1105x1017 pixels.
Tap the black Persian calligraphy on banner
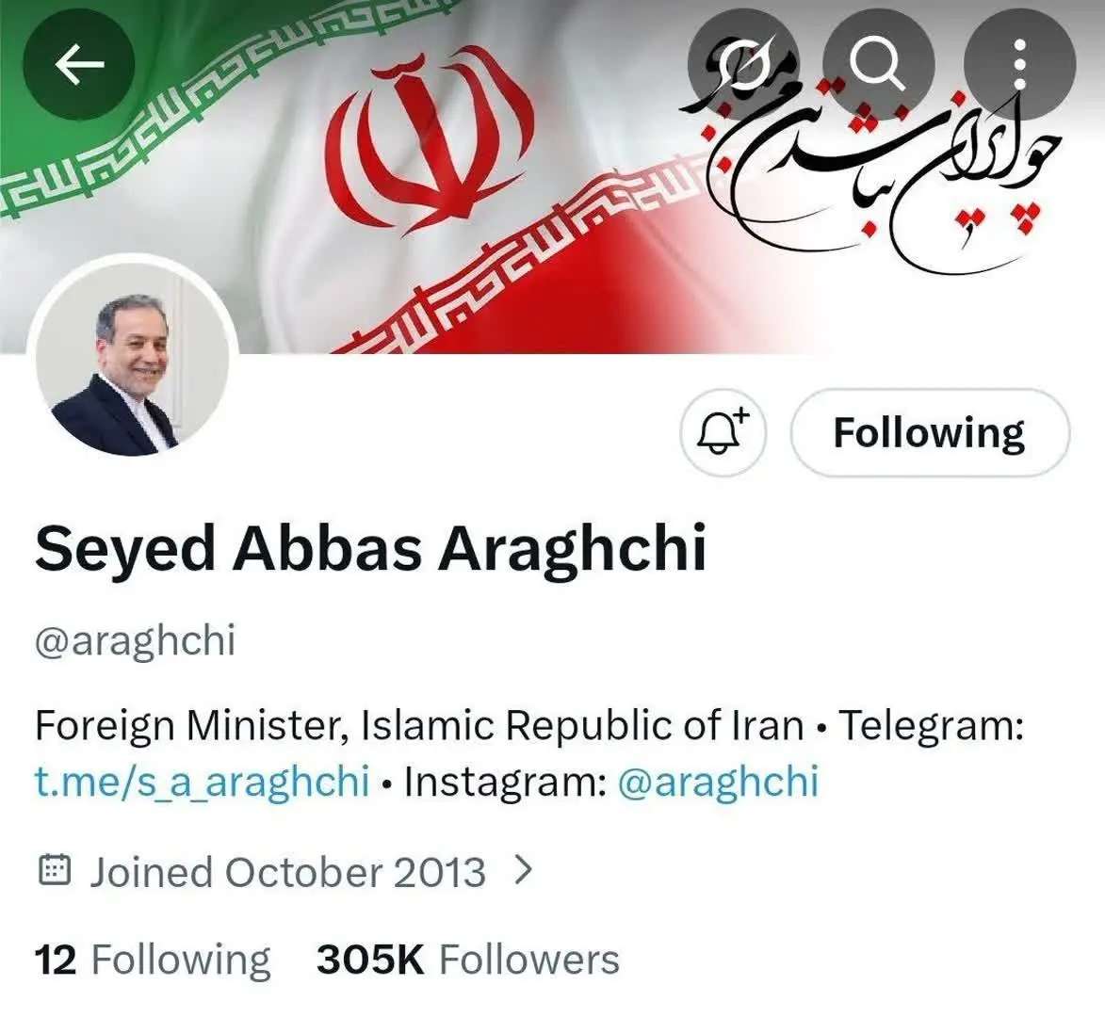(x=870, y=158)
